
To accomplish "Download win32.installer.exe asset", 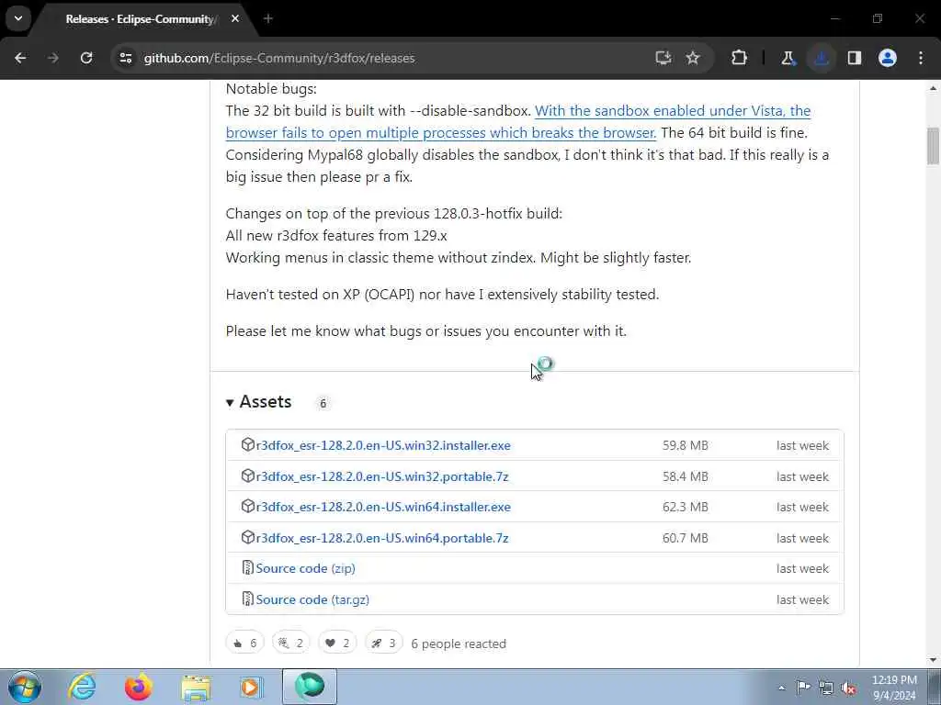I will (x=383, y=445).
